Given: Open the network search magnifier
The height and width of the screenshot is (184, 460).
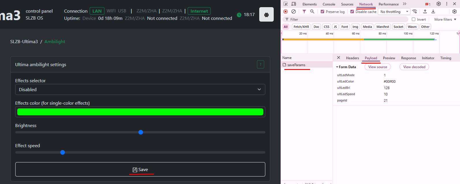Looking at the screenshot, I should pos(312,11).
